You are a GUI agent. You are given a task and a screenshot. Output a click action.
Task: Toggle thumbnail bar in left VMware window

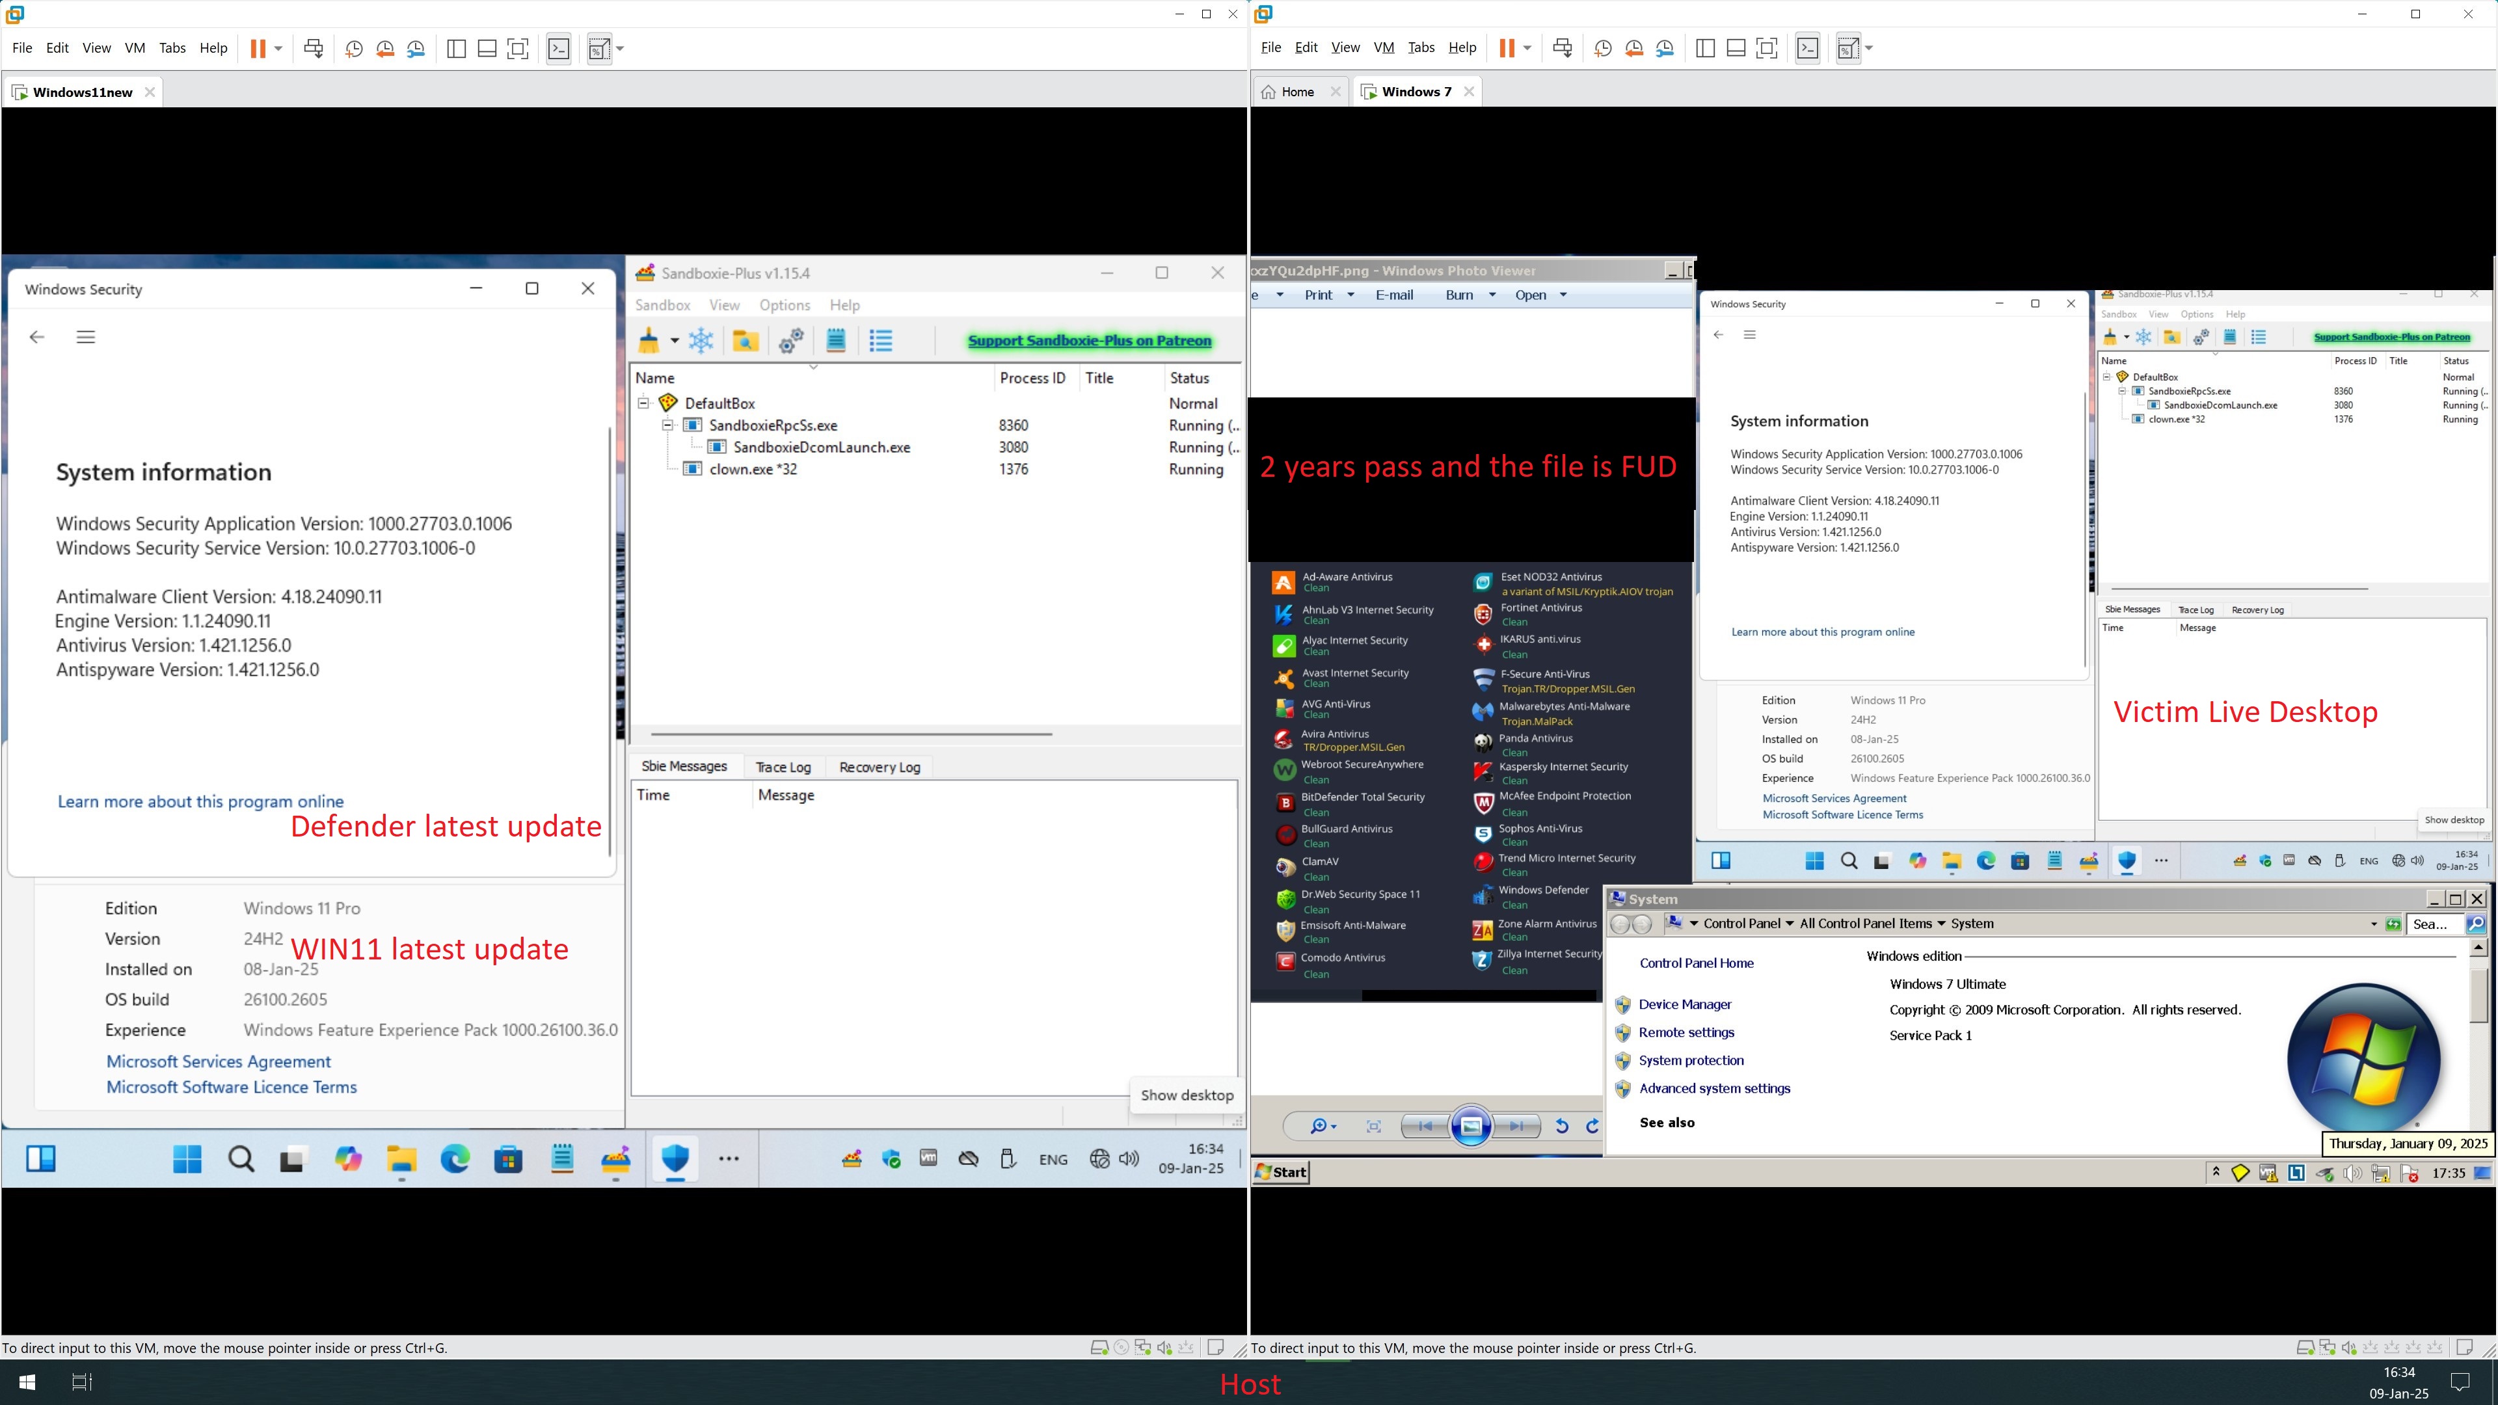point(488,49)
